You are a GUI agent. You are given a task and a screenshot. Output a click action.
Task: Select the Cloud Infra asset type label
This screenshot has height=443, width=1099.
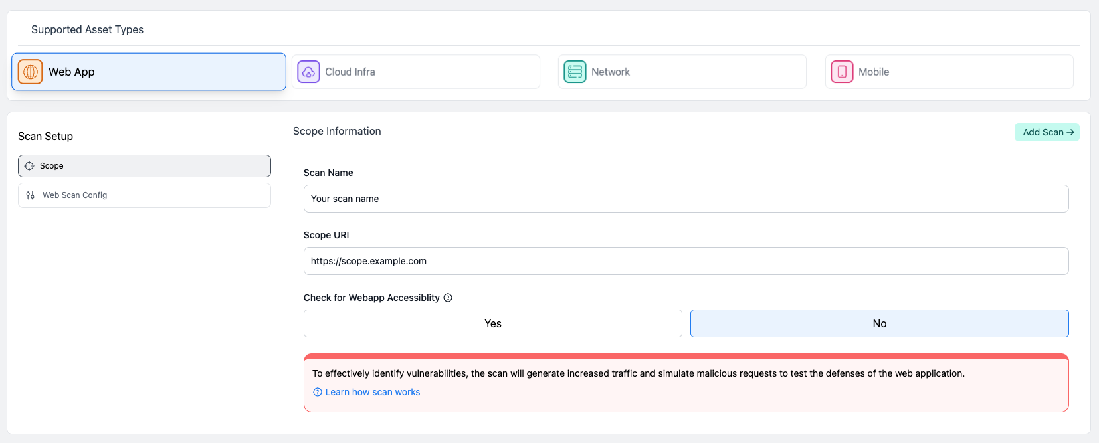350,72
